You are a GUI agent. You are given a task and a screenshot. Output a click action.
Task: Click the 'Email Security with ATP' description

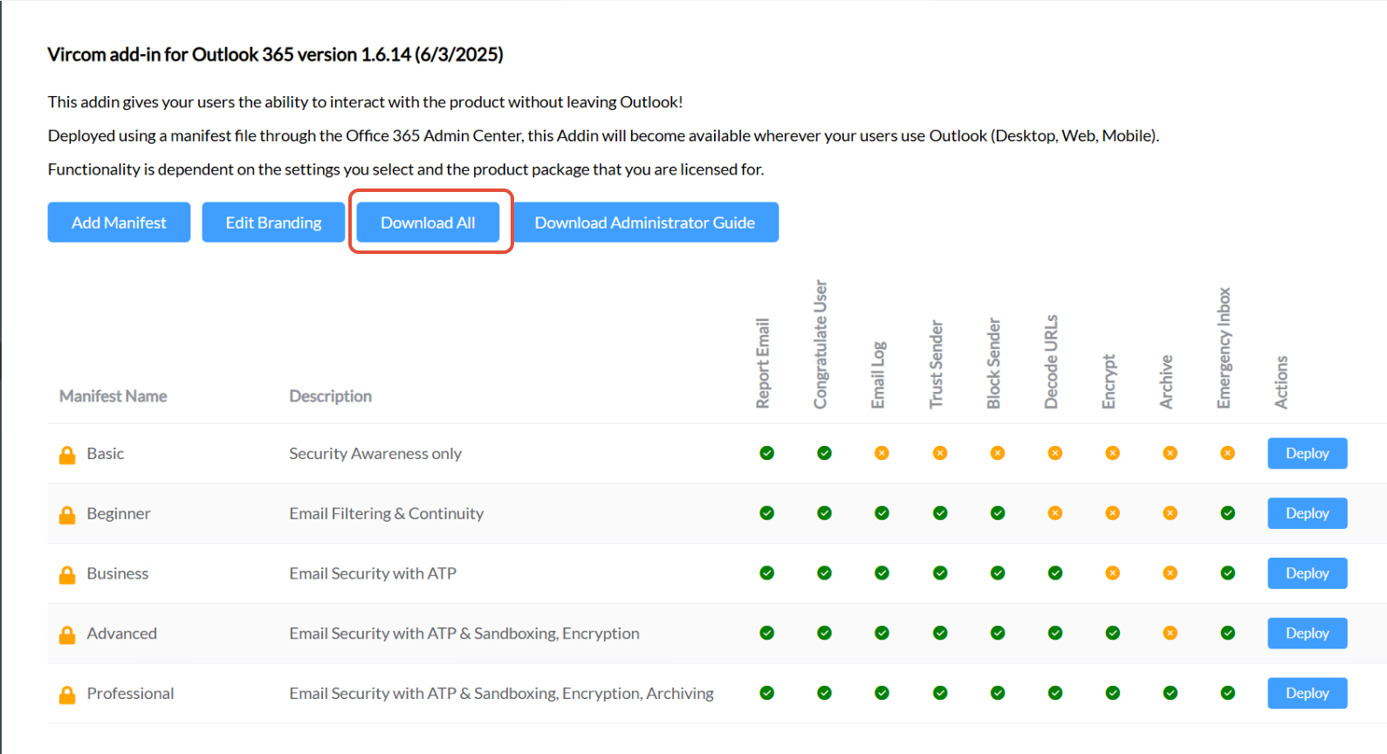373,573
